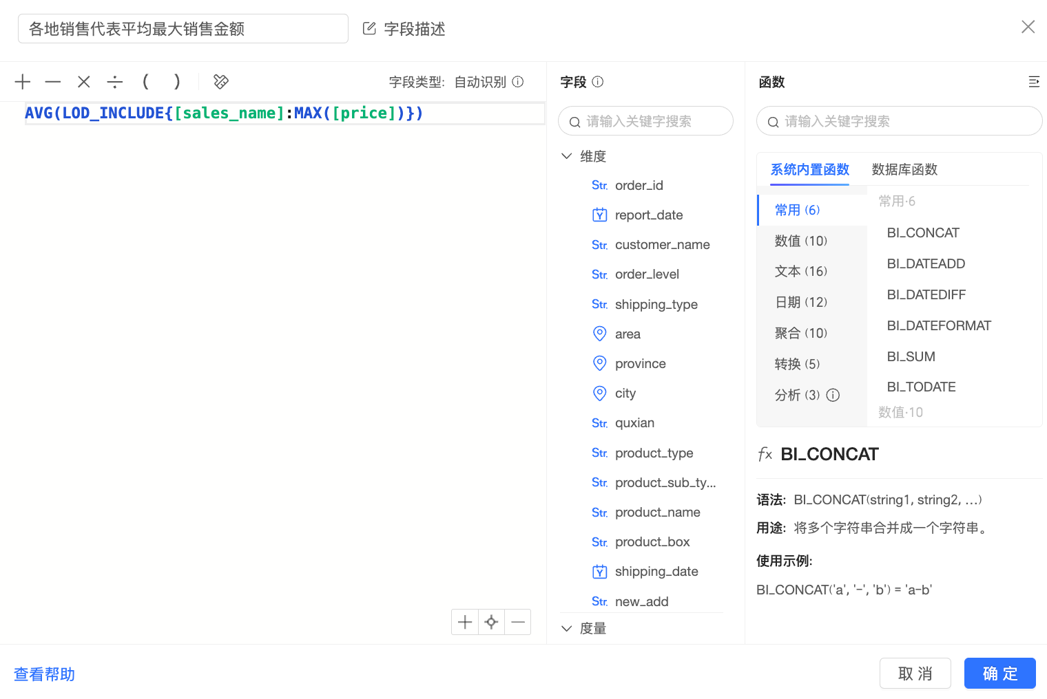Zoom in editor with bottom plus button
1047x699 pixels.
(465, 622)
